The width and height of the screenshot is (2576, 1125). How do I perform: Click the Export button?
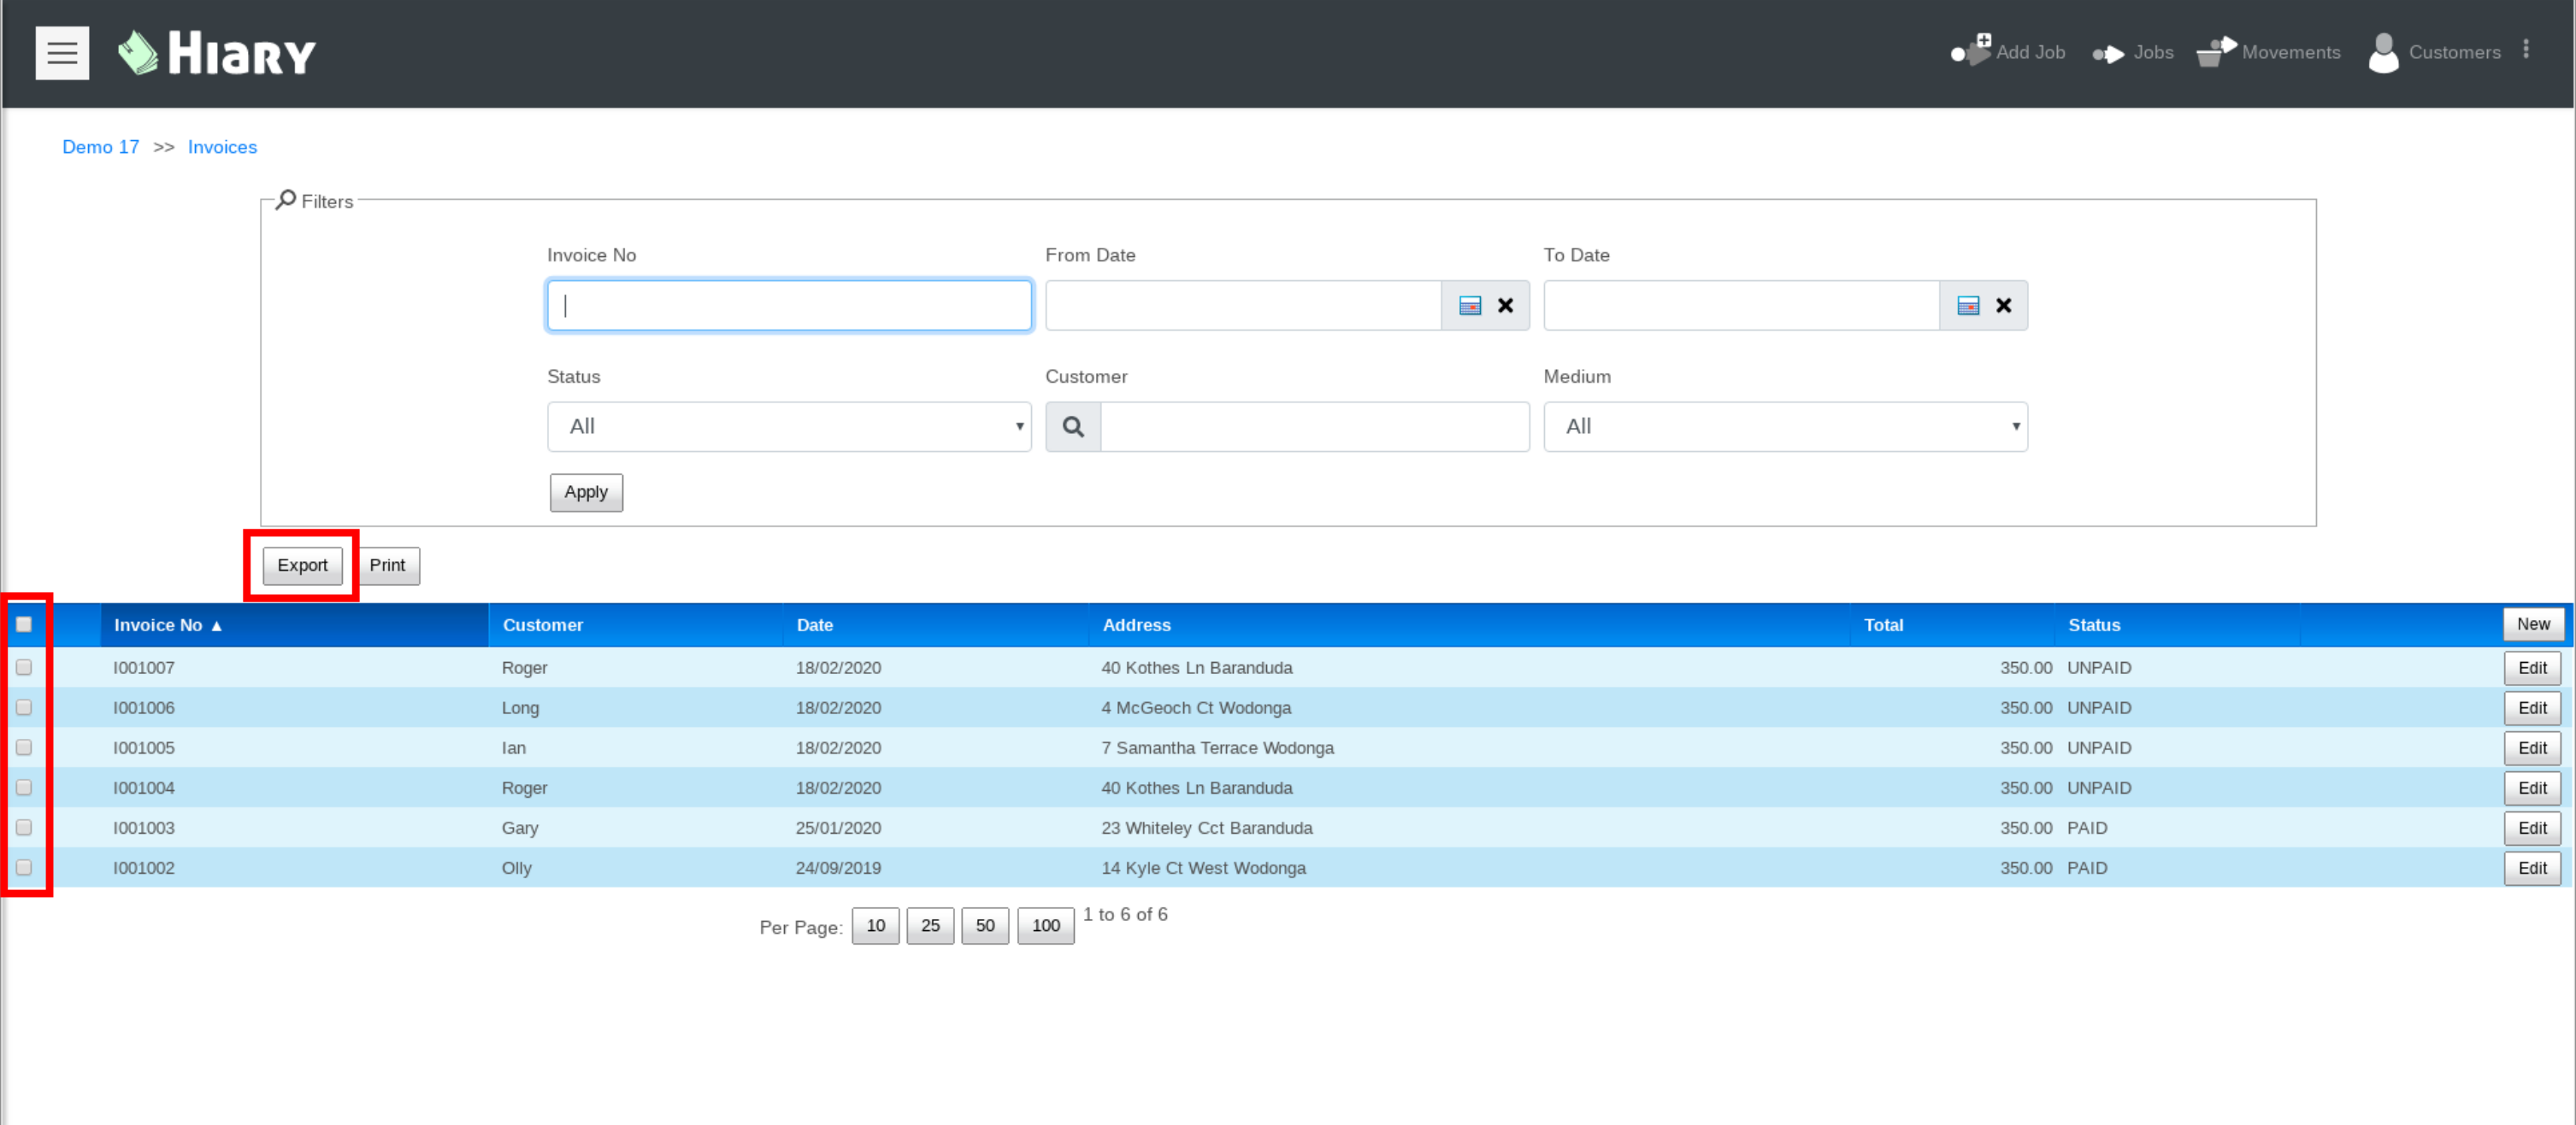pos(302,565)
